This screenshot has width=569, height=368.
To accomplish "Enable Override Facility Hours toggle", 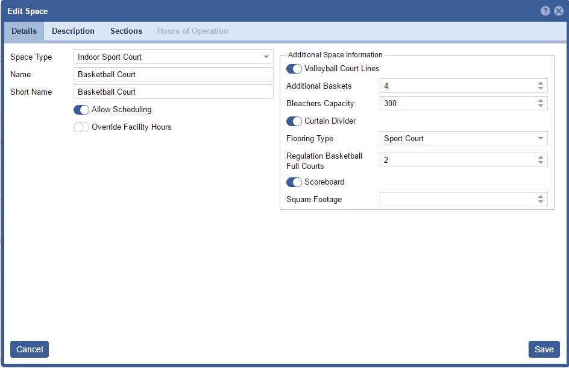I will coord(81,127).
